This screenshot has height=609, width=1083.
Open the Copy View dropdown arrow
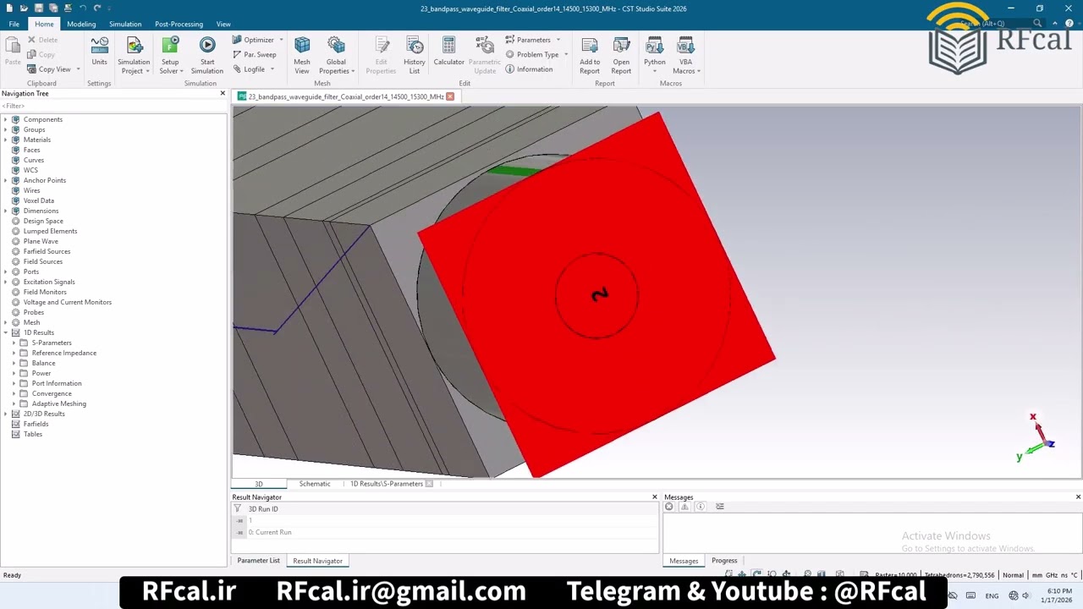tap(78, 69)
